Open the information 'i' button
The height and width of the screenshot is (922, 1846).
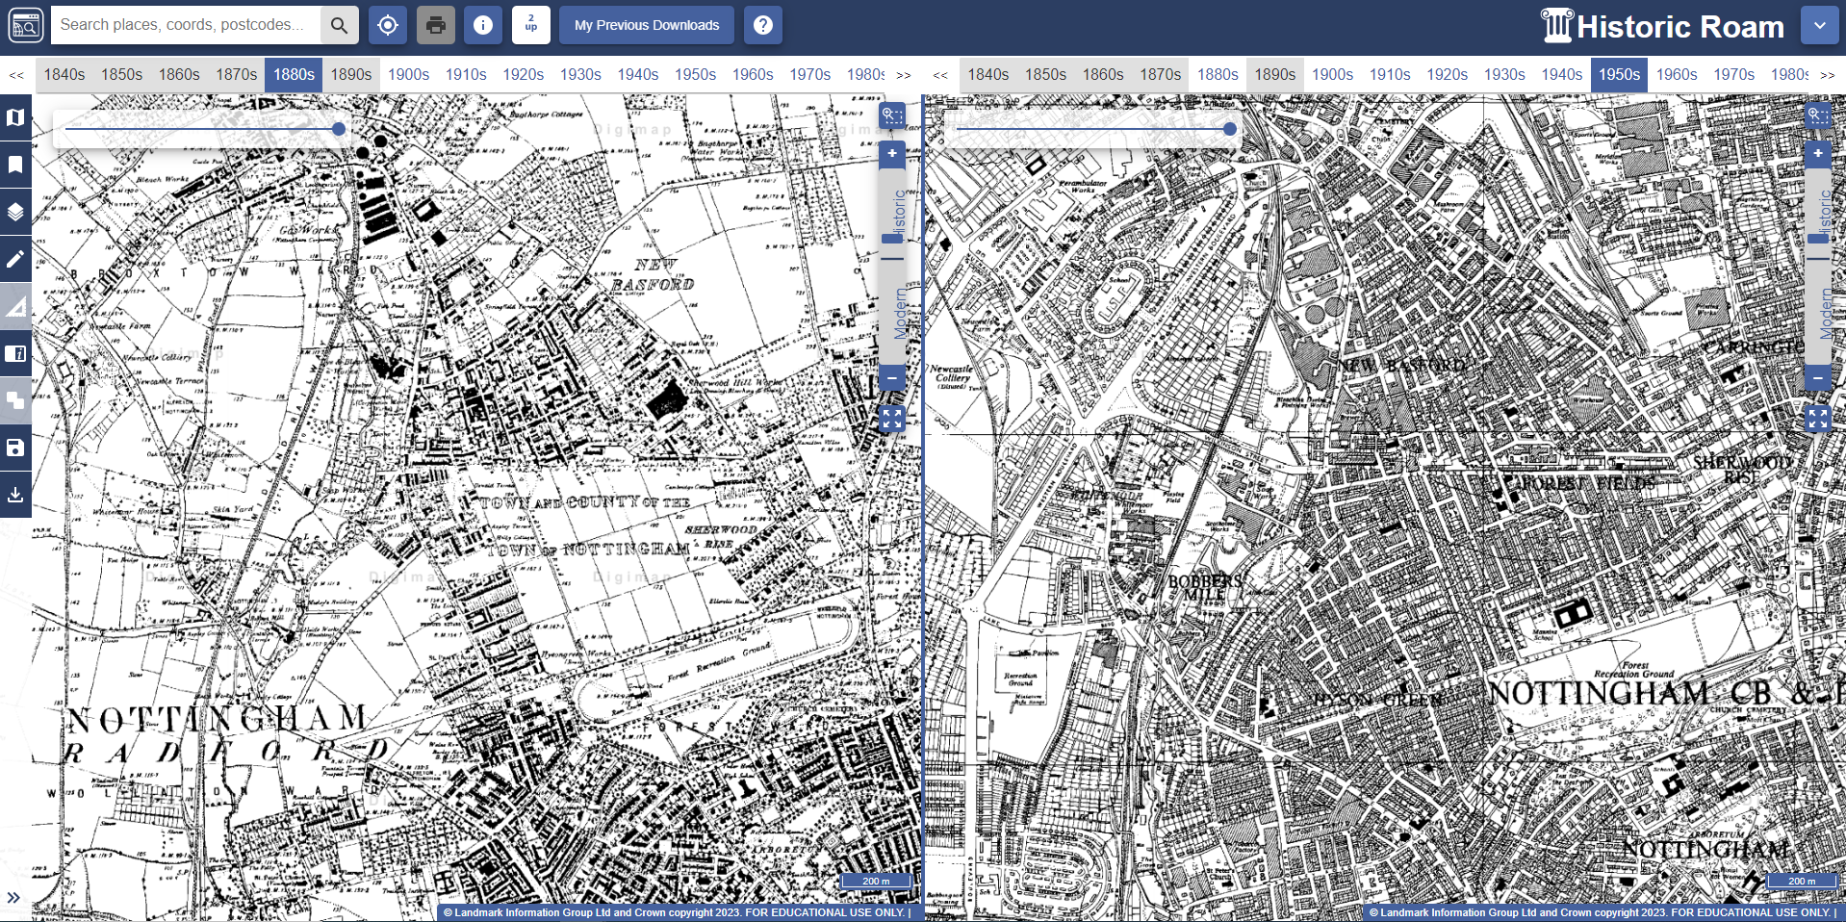(x=483, y=25)
